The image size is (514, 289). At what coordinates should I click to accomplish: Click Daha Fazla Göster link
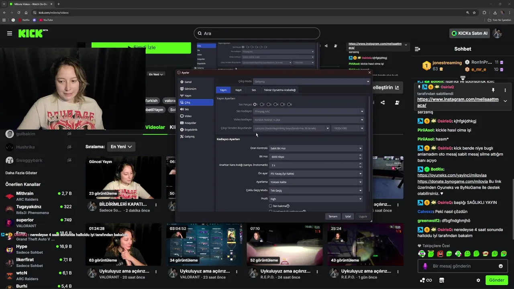(x=21, y=173)
